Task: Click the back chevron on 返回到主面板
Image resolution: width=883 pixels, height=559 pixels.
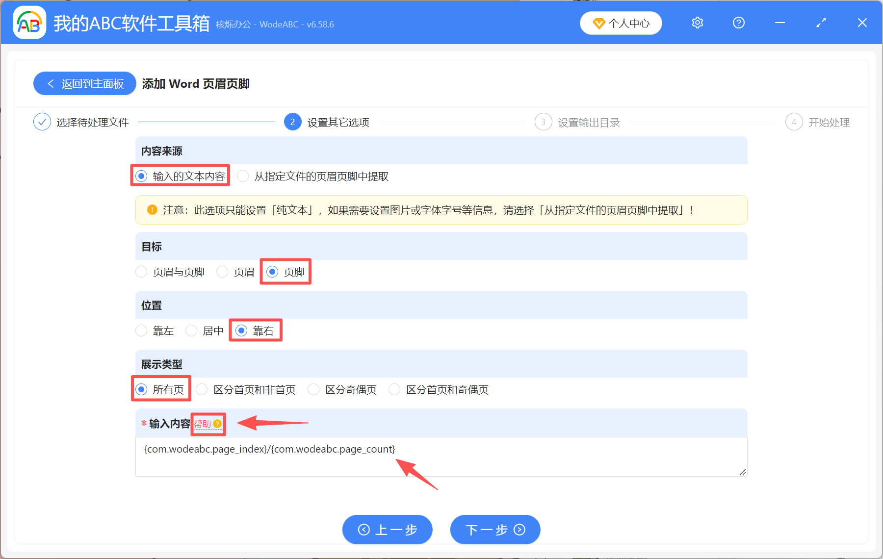Action: pos(51,83)
